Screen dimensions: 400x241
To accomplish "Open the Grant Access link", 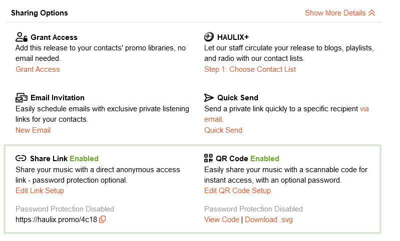I will click(38, 69).
